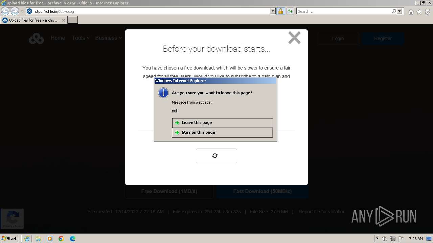Click the ufile.io cloud logo
This screenshot has height=243, width=433.
tap(36, 38)
